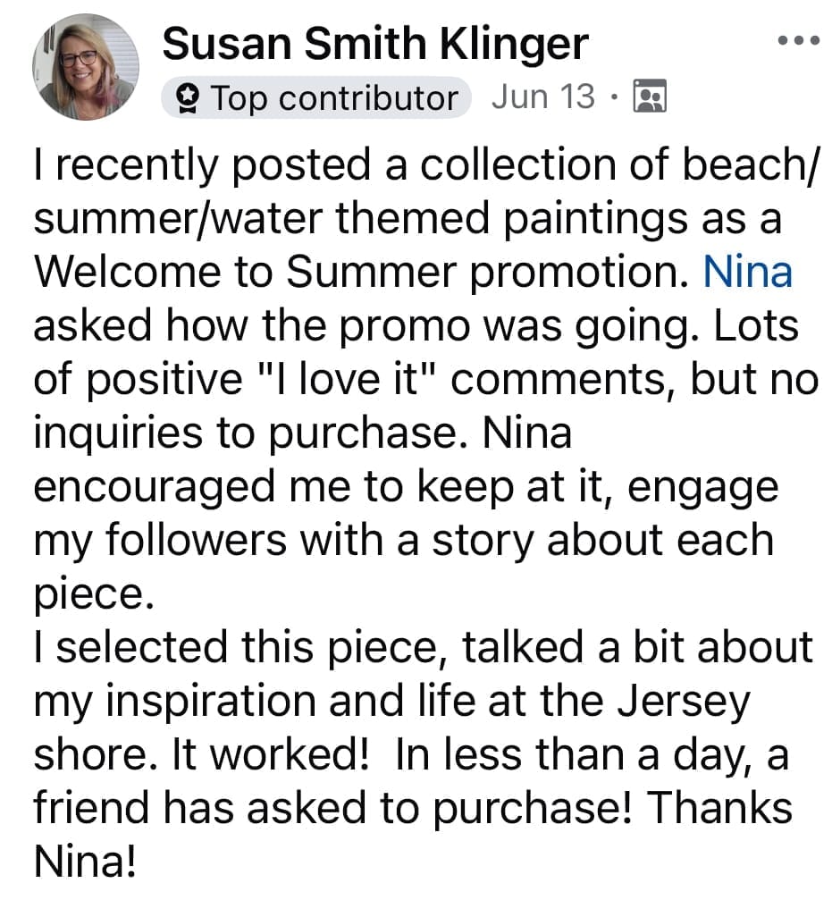Open Susan Smith Klinger's profile photo
The height and width of the screenshot is (900, 832).
tap(86, 67)
